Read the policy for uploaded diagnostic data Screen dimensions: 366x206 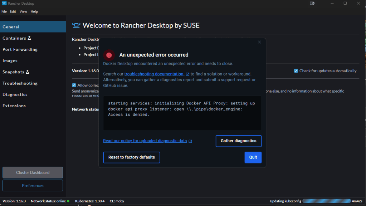point(145,141)
